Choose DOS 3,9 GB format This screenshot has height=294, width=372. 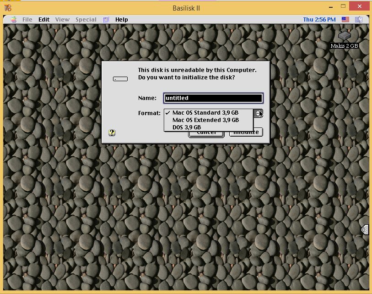[209, 127]
